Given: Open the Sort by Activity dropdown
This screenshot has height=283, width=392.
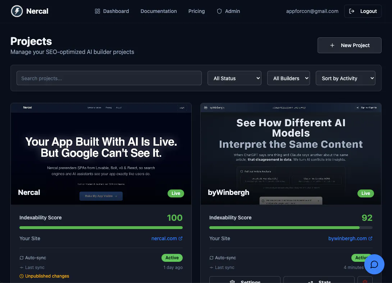Looking at the screenshot, I should (x=346, y=78).
